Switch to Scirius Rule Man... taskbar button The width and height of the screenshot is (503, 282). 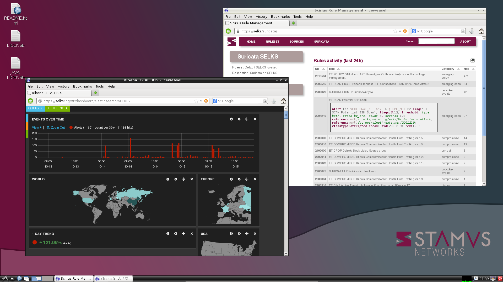(74, 279)
